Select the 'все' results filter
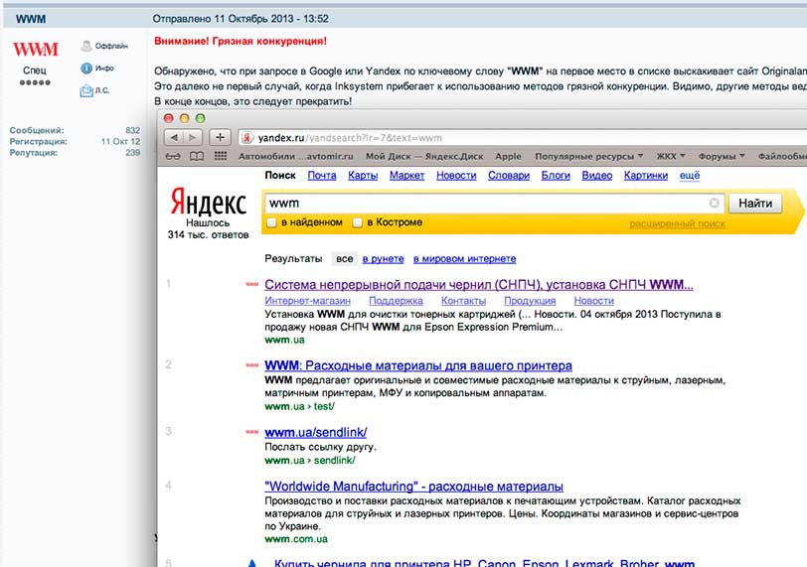This screenshot has width=807, height=567. pos(344,258)
